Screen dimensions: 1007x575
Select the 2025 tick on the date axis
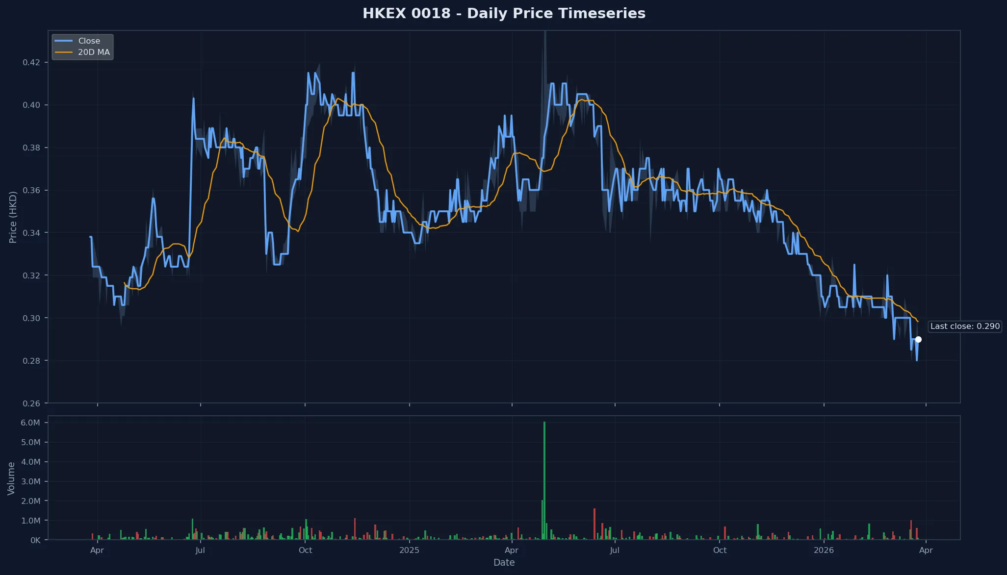click(410, 550)
